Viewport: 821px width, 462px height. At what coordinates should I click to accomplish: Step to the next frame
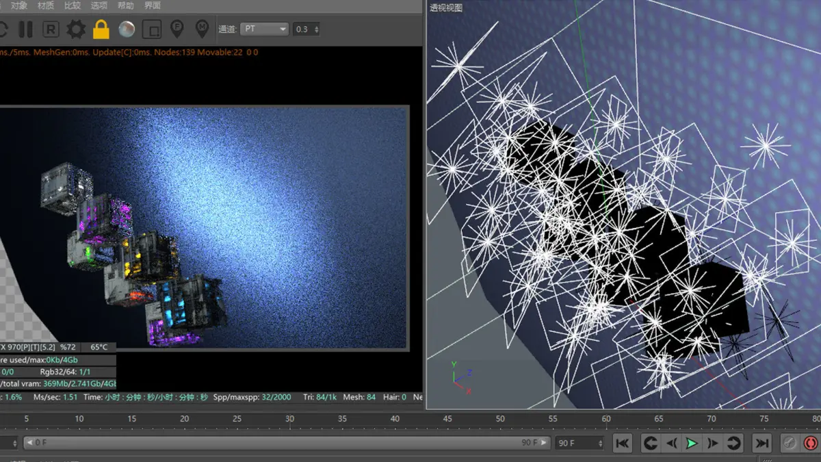point(712,444)
